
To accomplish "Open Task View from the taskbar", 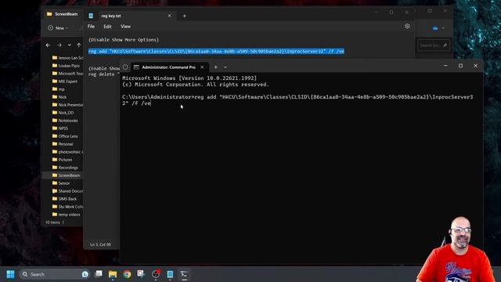I will 99,274.
